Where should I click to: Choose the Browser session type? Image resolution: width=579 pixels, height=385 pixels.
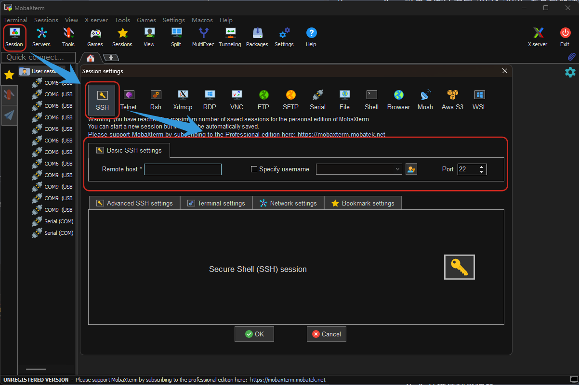pyautogui.click(x=398, y=100)
